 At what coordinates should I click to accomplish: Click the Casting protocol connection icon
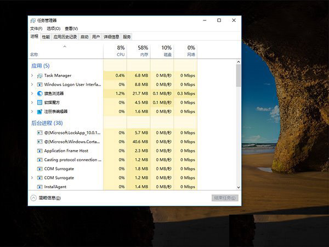(x=39, y=160)
